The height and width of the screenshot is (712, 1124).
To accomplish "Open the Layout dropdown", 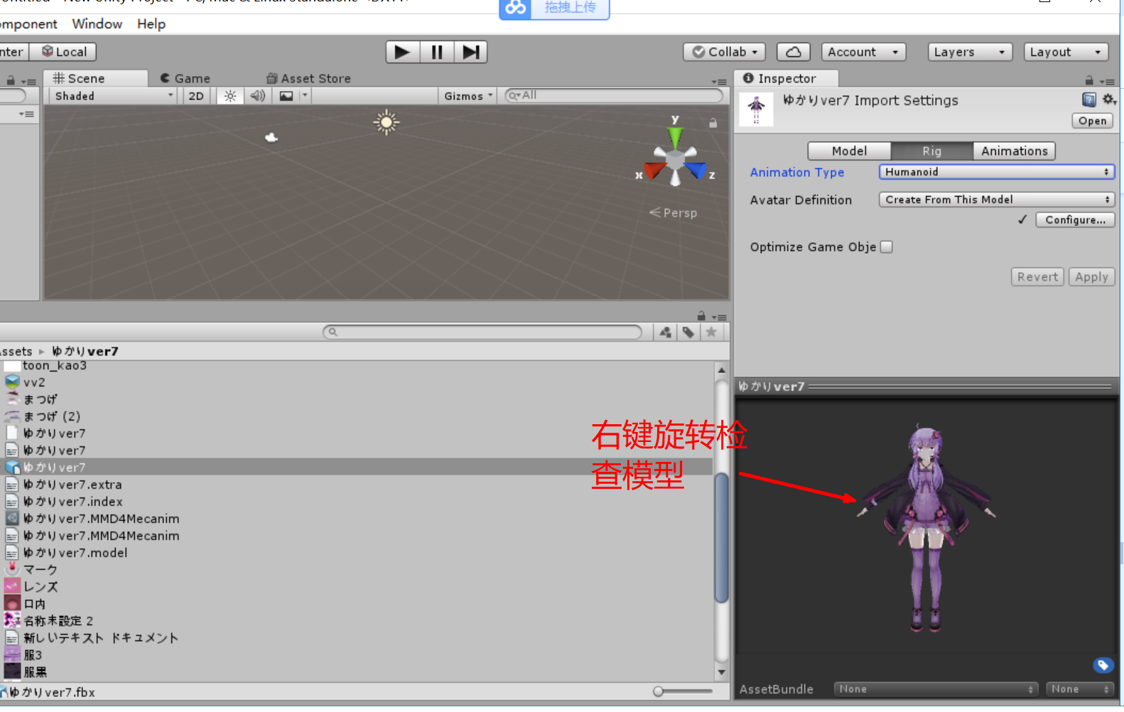I will (1066, 52).
